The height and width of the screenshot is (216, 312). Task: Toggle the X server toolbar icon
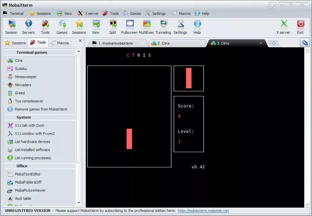point(283,27)
